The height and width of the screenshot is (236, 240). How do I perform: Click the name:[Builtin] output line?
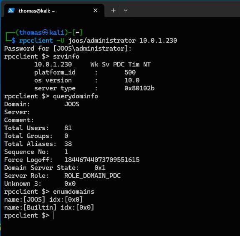pyautogui.click(x=49, y=208)
